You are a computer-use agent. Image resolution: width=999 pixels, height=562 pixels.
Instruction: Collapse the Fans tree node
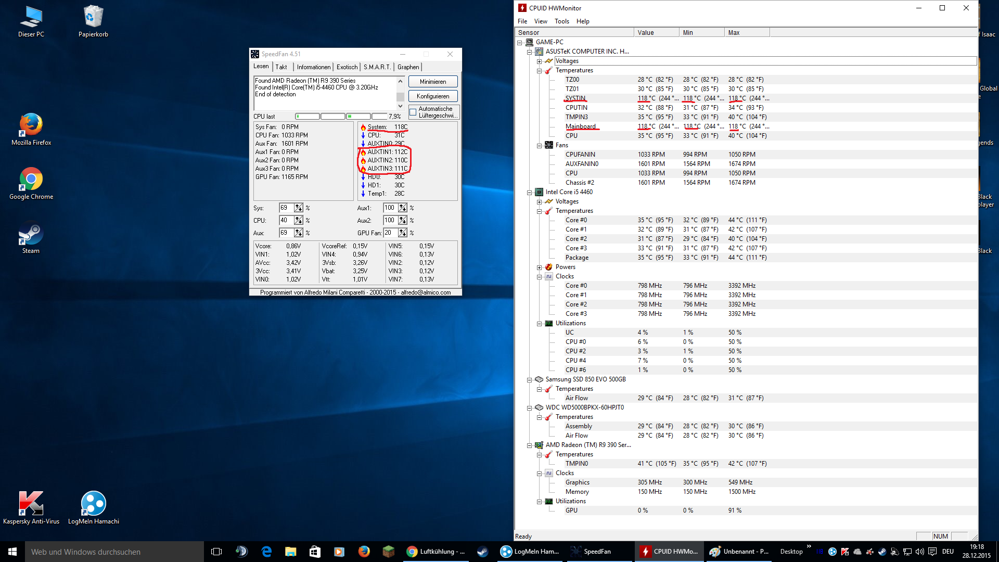click(x=540, y=146)
